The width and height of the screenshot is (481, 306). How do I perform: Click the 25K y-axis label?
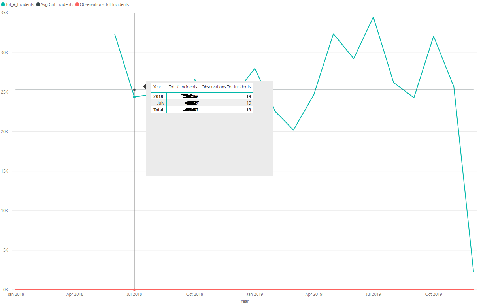(x=5, y=92)
